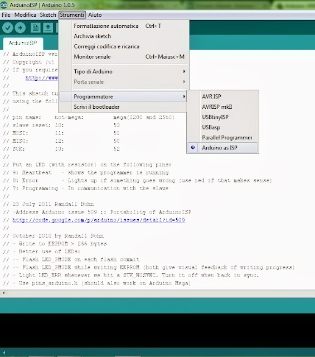Open the Aiuto menu
This screenshot has height=357, width=315.
(95, 15)
